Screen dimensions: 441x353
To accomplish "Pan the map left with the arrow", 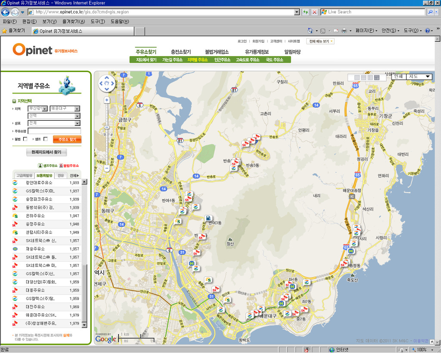I will coord(101,83).
